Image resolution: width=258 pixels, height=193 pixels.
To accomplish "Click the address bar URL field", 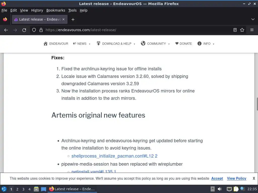I will [138, 30].
